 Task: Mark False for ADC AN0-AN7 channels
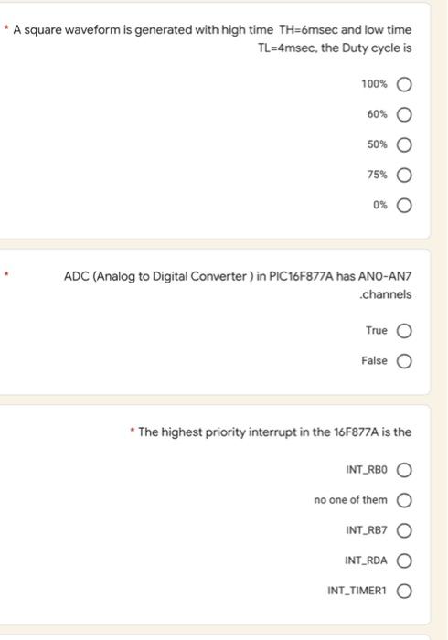(x=404, y=361)
